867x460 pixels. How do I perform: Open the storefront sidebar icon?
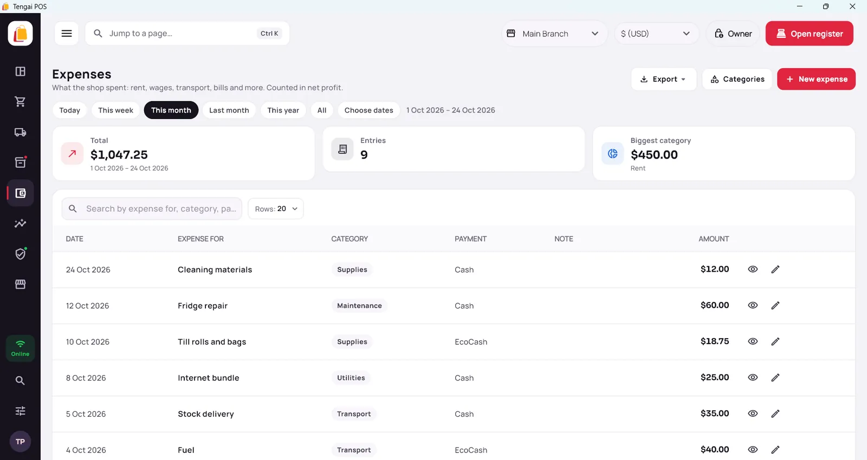pyautogui.click(x=20, y=284)
